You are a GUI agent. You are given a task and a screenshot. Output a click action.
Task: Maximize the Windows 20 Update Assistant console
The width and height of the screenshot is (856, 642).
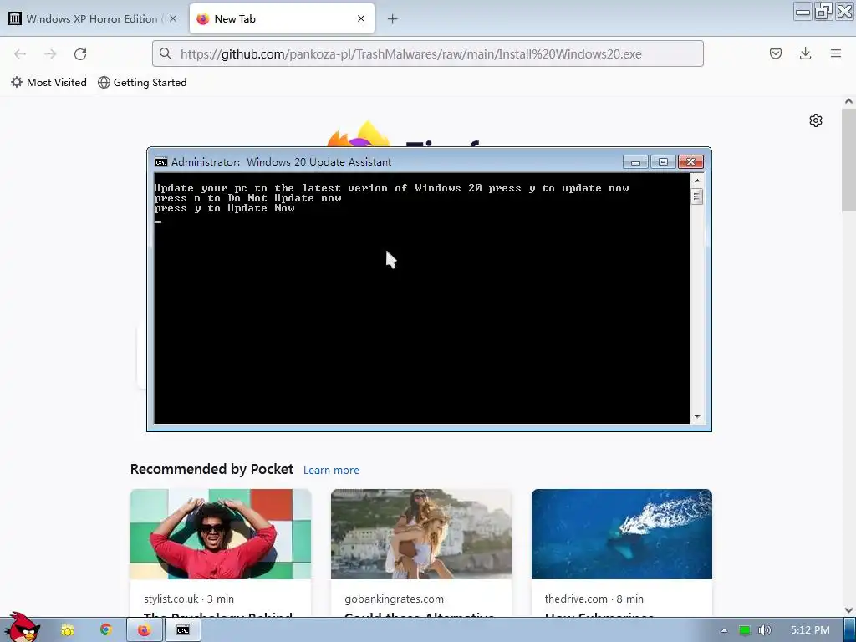coord(663,162)
